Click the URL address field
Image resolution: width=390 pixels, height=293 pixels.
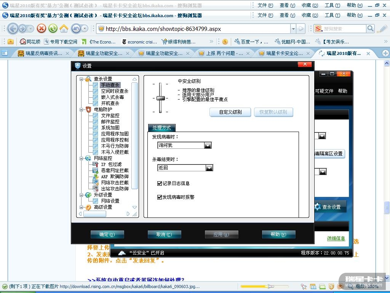(194, 29)
